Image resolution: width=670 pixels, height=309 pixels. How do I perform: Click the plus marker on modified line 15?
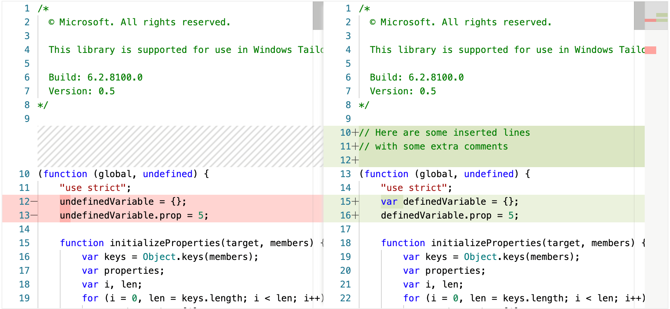[355, 202]
